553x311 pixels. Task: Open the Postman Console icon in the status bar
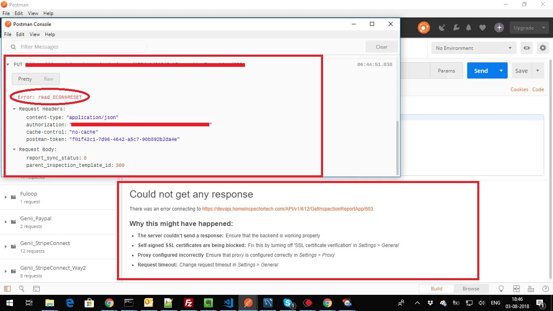click(x=36, y=289)
